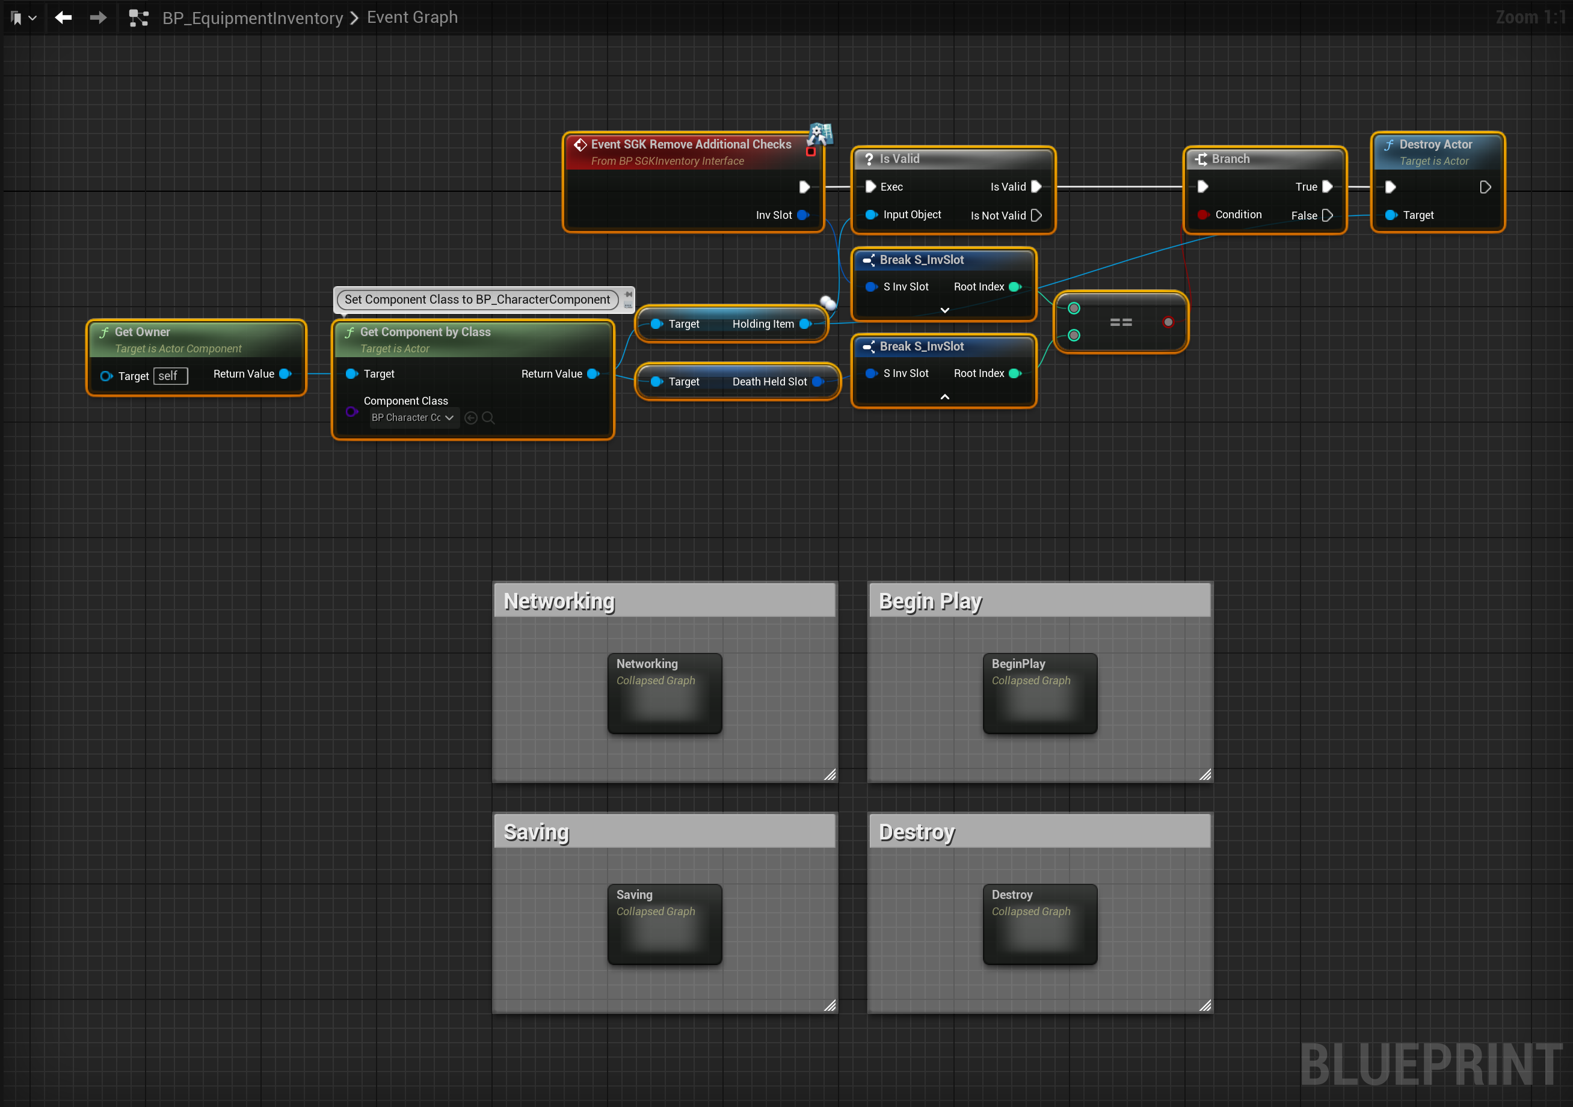
Task: Click the browse-to-asset magnifier icon in Component Class
Action: coord(488,418)
